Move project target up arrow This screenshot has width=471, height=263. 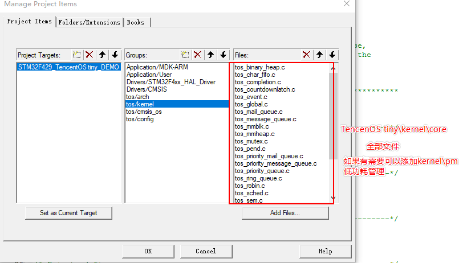[102, 55]
